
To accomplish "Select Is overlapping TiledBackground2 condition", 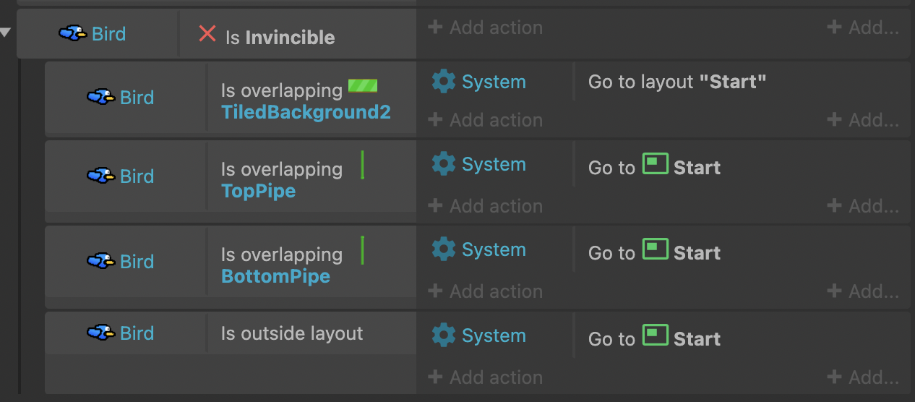I will tap(306, 100).
